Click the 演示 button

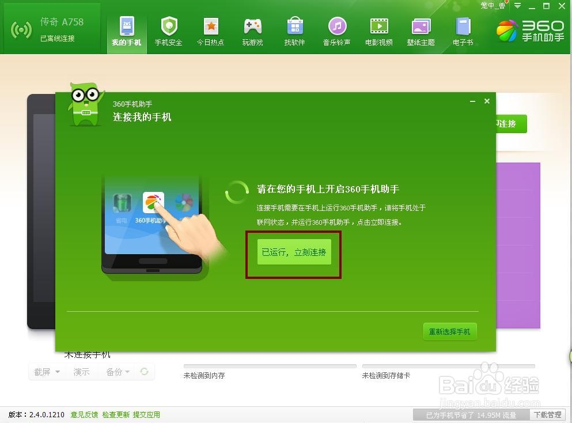81,372
